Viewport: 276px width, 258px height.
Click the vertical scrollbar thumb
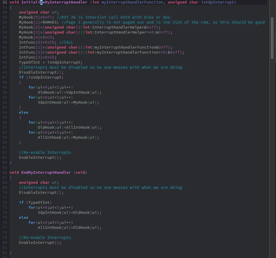pyautogui.click(x=272, y=38)
